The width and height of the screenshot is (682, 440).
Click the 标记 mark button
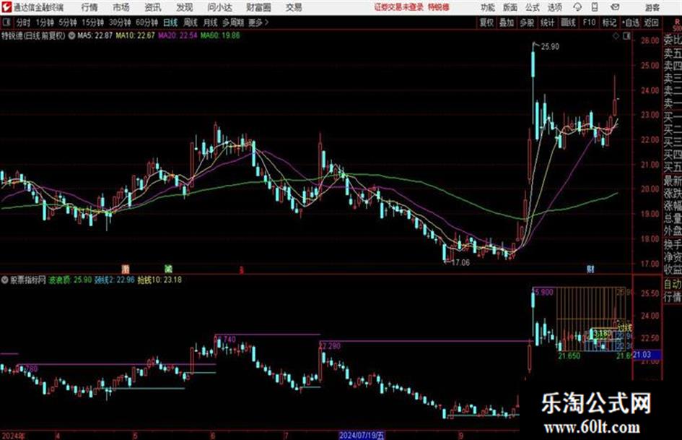pos(609,22)
